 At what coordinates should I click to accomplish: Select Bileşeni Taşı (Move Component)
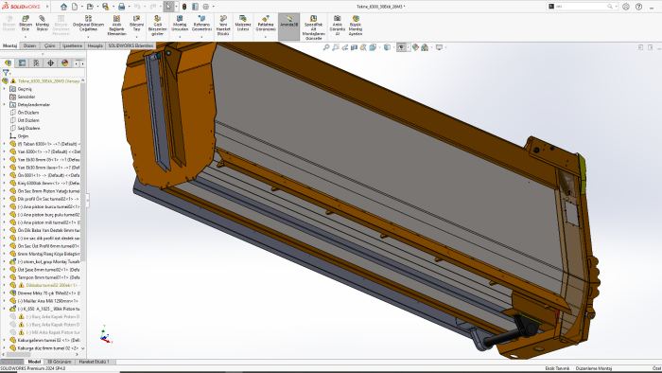(136, 24)
